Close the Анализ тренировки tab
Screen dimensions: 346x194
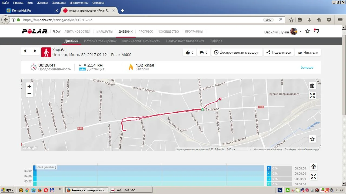point(114,11)
